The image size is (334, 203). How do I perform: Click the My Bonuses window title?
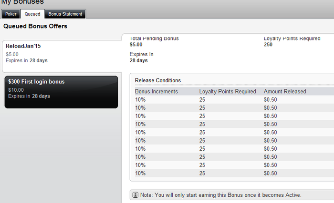tap(23, 2)
